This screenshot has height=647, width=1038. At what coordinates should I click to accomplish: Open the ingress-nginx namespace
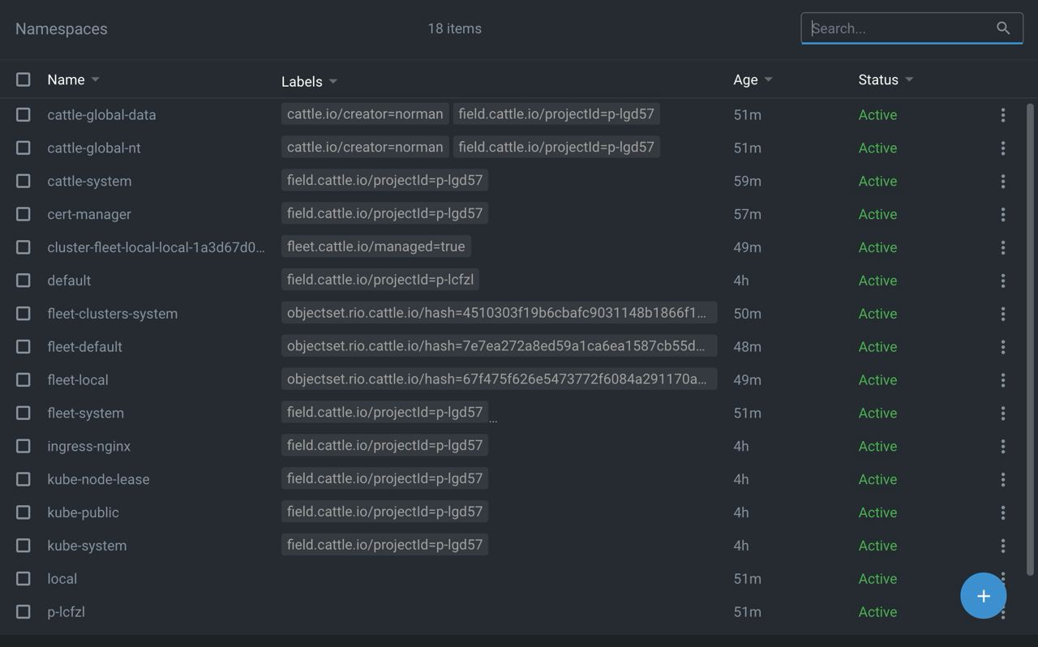point(88,447)
